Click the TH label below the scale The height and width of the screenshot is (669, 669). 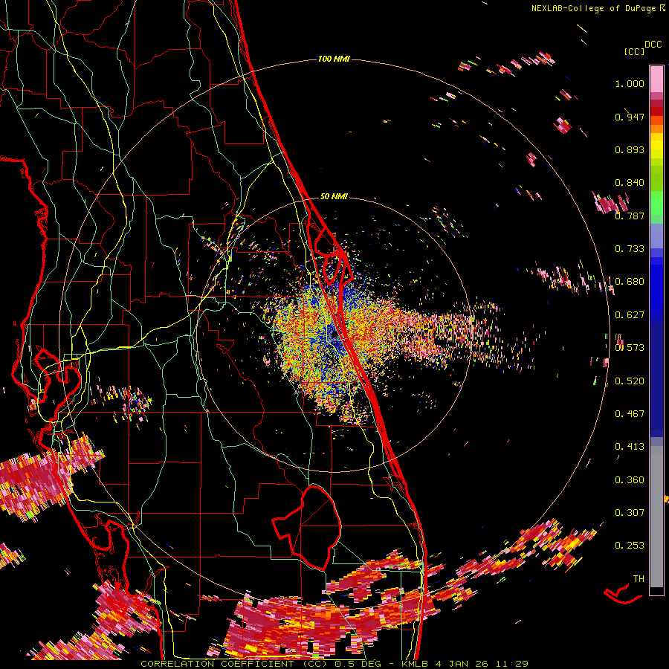[639, 579]
